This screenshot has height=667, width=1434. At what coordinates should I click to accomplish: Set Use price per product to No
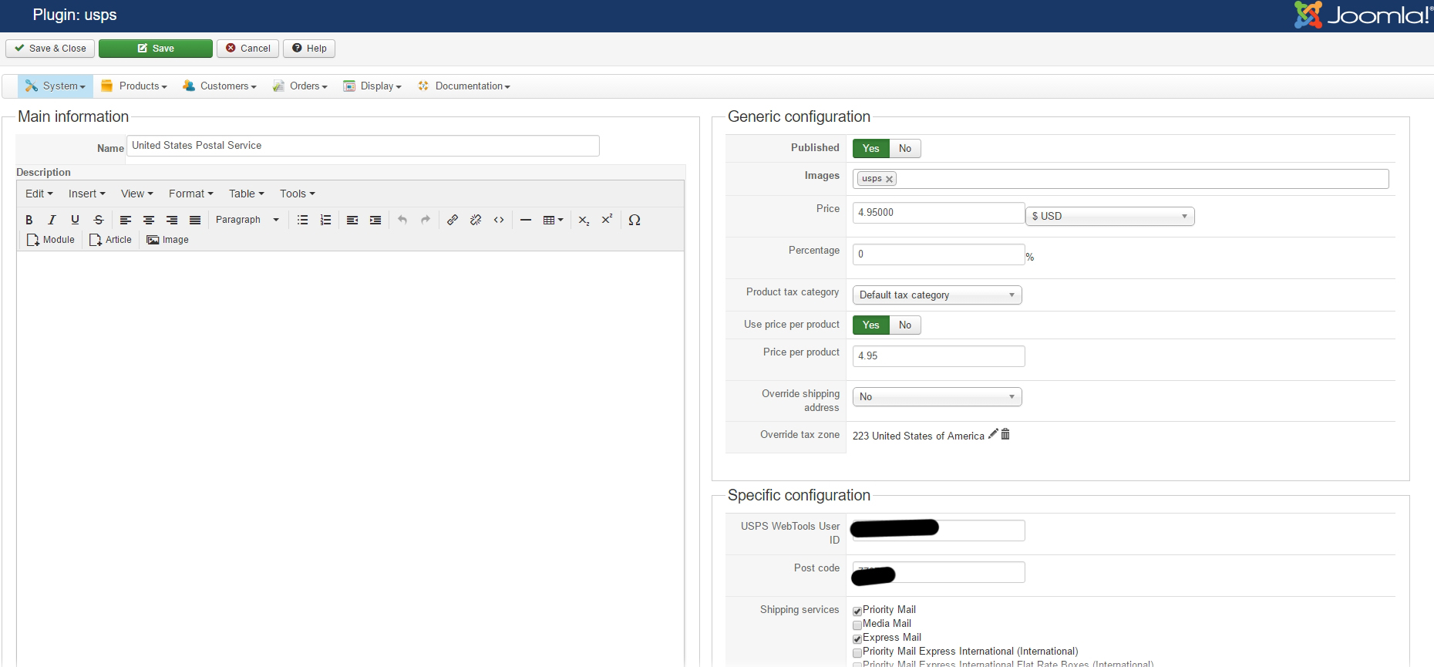click(905, 325)
